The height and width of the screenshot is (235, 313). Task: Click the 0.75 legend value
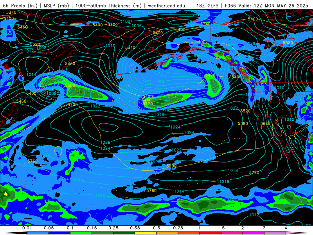pos(178,228)
